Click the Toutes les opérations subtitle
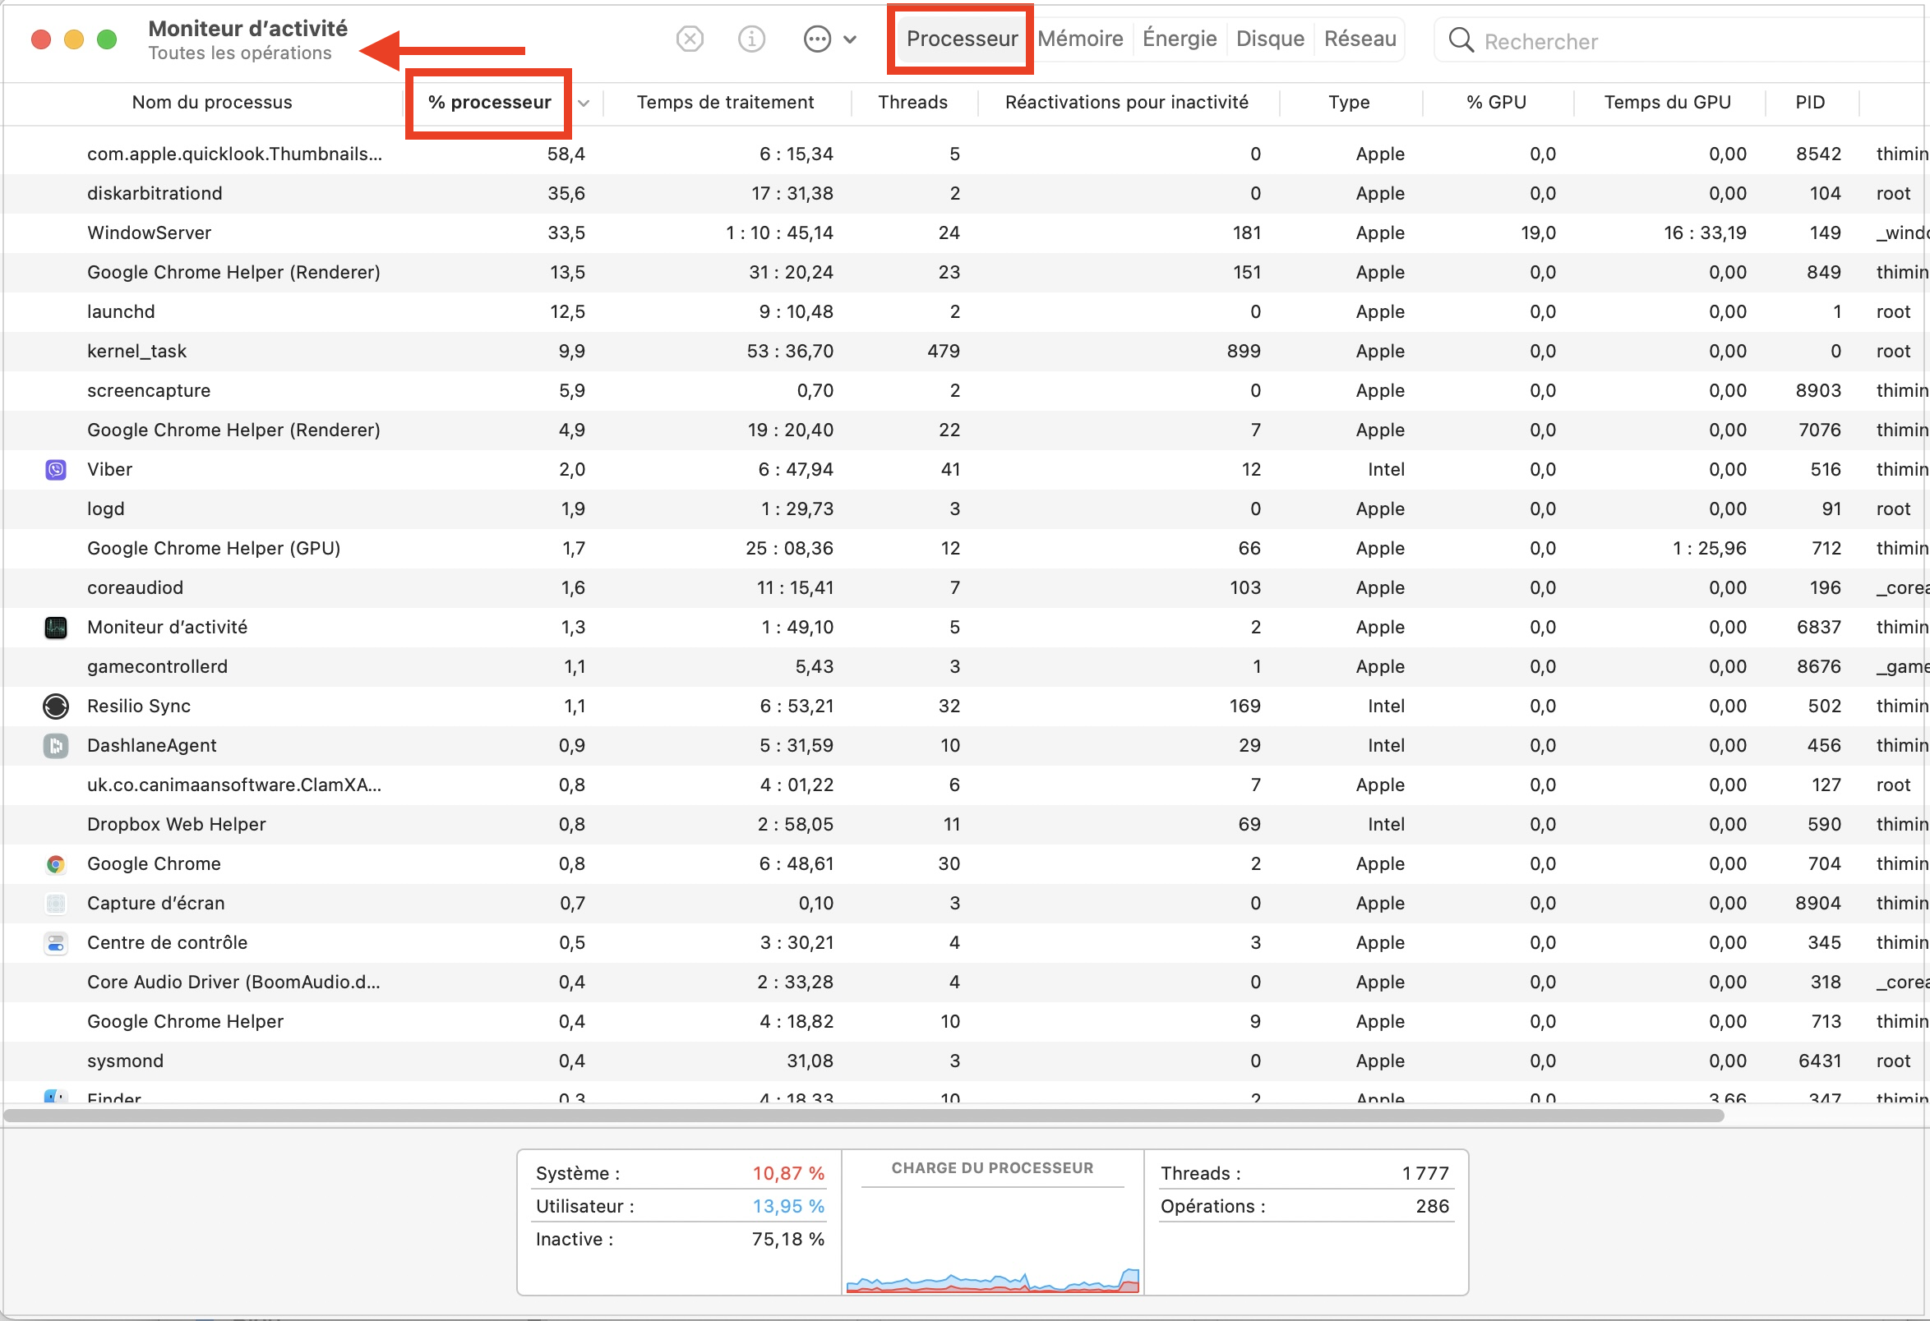 click(240, 53)
